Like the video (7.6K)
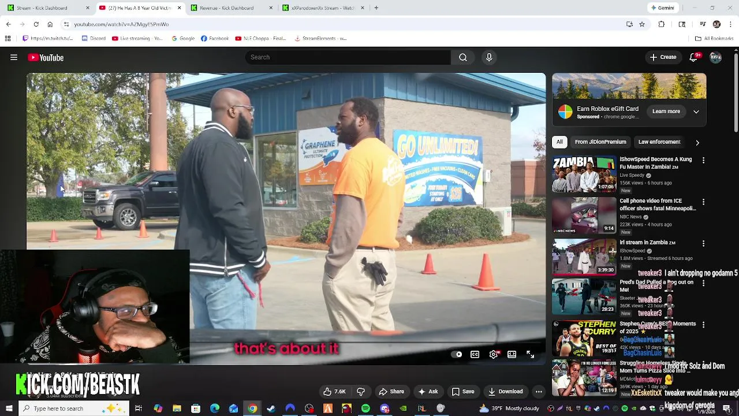Screen dimensions: 739x416 coord(334,391)
